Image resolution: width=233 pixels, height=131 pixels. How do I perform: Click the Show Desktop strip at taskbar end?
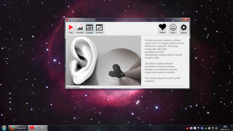click(232, 128)
